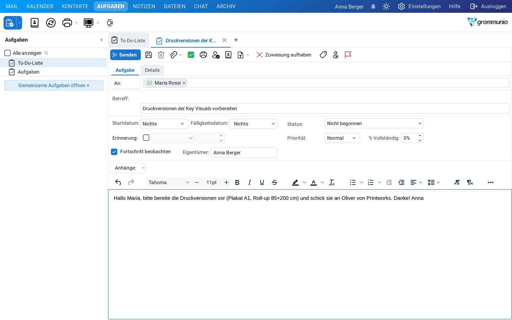Click the increase indent icon
The width and height of the screenshot is (512, 320).
coord(401,182)
